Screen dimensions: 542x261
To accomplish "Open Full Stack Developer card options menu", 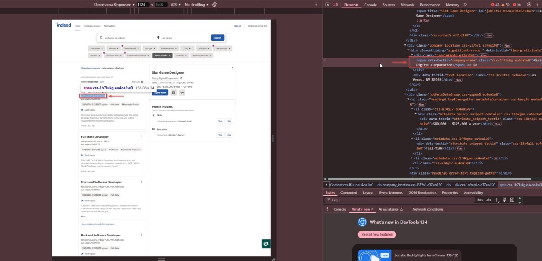I will (x=141, y=136).
